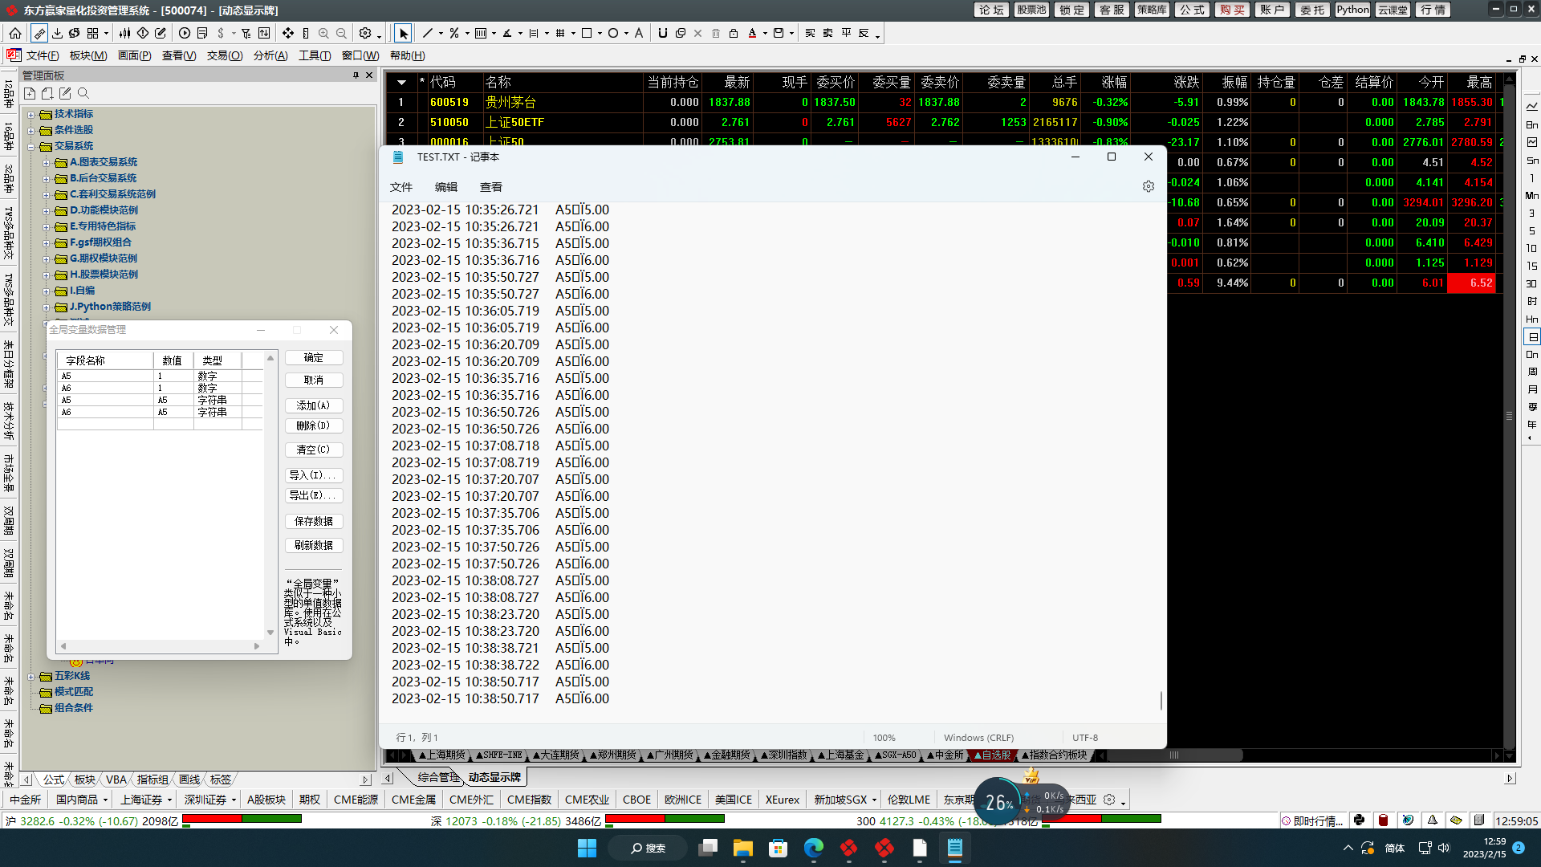Open the Windows Start menu

point(587,848)
